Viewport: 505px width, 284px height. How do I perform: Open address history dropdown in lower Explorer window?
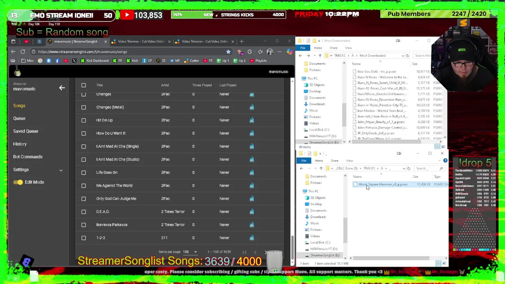pyautogui.click(x=404, y=168)
